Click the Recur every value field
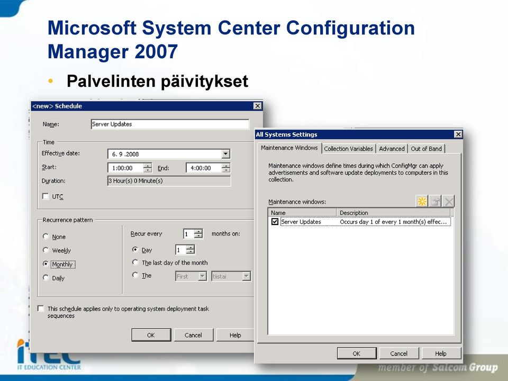Viewport: 508px width, 381px height. pyautogui.click(x=189, y=233)
